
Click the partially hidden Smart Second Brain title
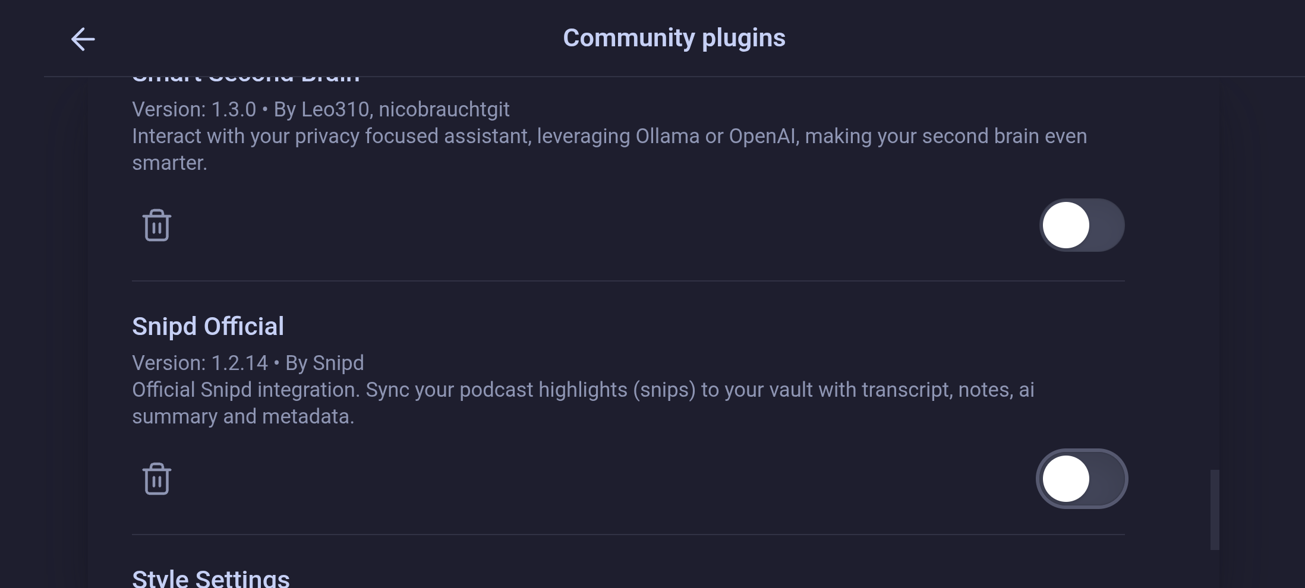[x=246, y=80]
